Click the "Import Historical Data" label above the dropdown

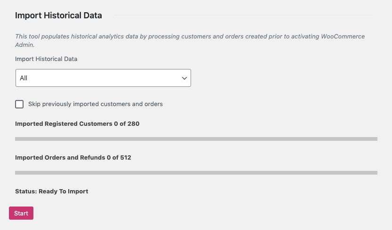pyautogui.click(x=46, y=59)
